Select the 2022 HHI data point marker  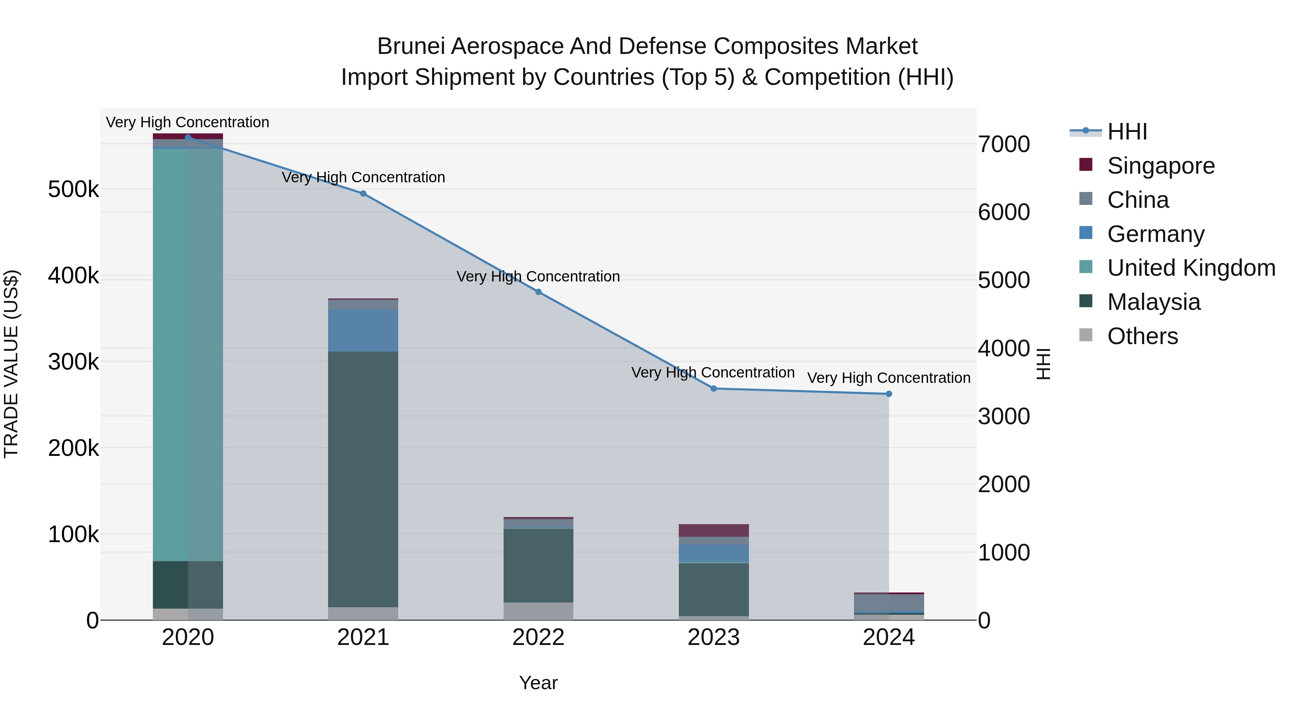tap(539, 292)
